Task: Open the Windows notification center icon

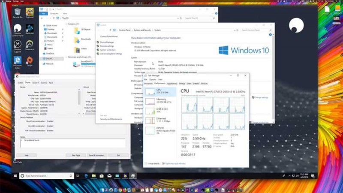Action: (313, 176)
